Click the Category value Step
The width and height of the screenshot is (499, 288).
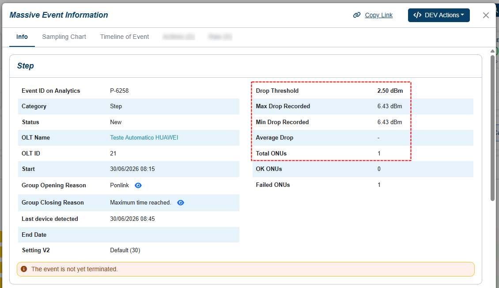[116, 106]
